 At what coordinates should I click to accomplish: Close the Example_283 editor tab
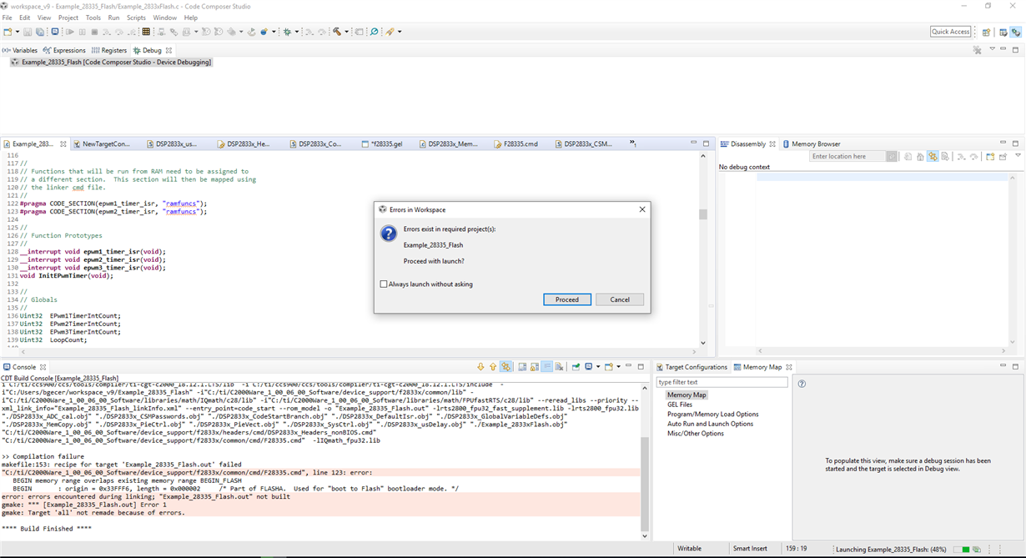(x=63, y=143)
